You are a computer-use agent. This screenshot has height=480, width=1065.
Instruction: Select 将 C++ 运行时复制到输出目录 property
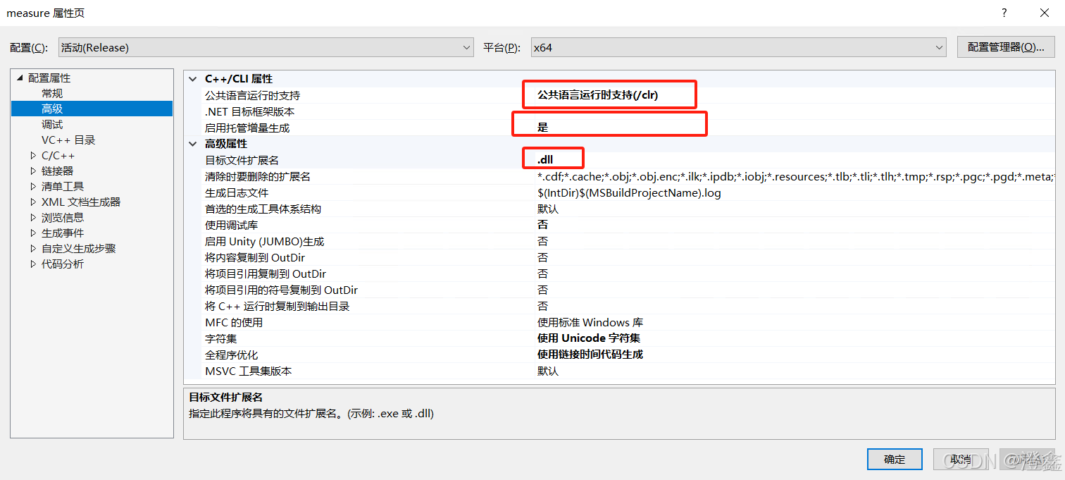click(x=278, y=306)
